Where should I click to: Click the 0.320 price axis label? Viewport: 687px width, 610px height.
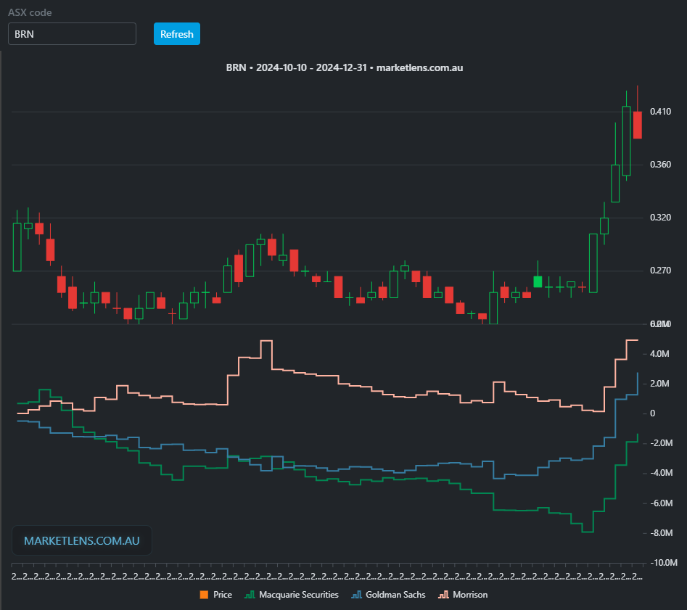tap(660, 218)
